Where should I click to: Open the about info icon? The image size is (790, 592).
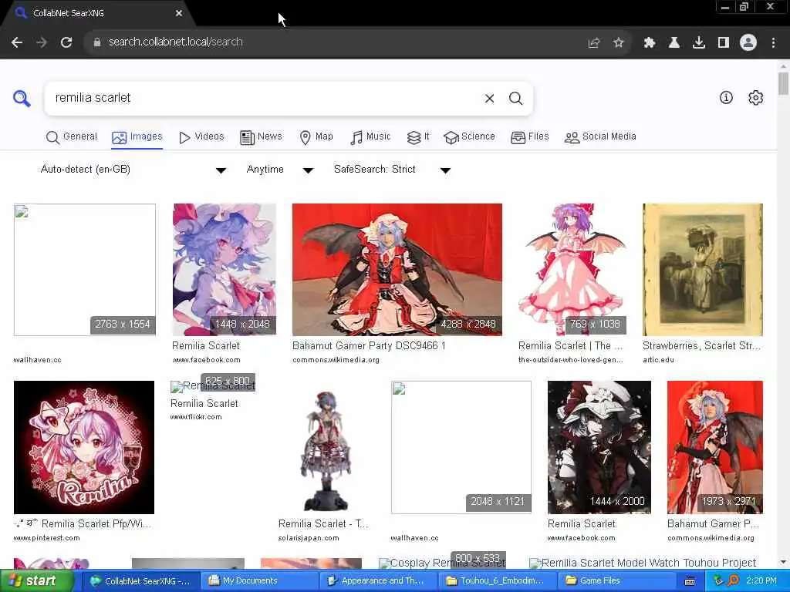coord(726,98)
